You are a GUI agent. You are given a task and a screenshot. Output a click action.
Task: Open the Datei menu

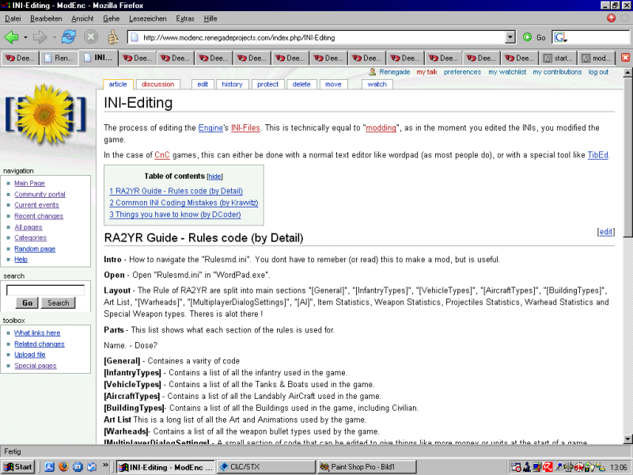coord(13,18)
